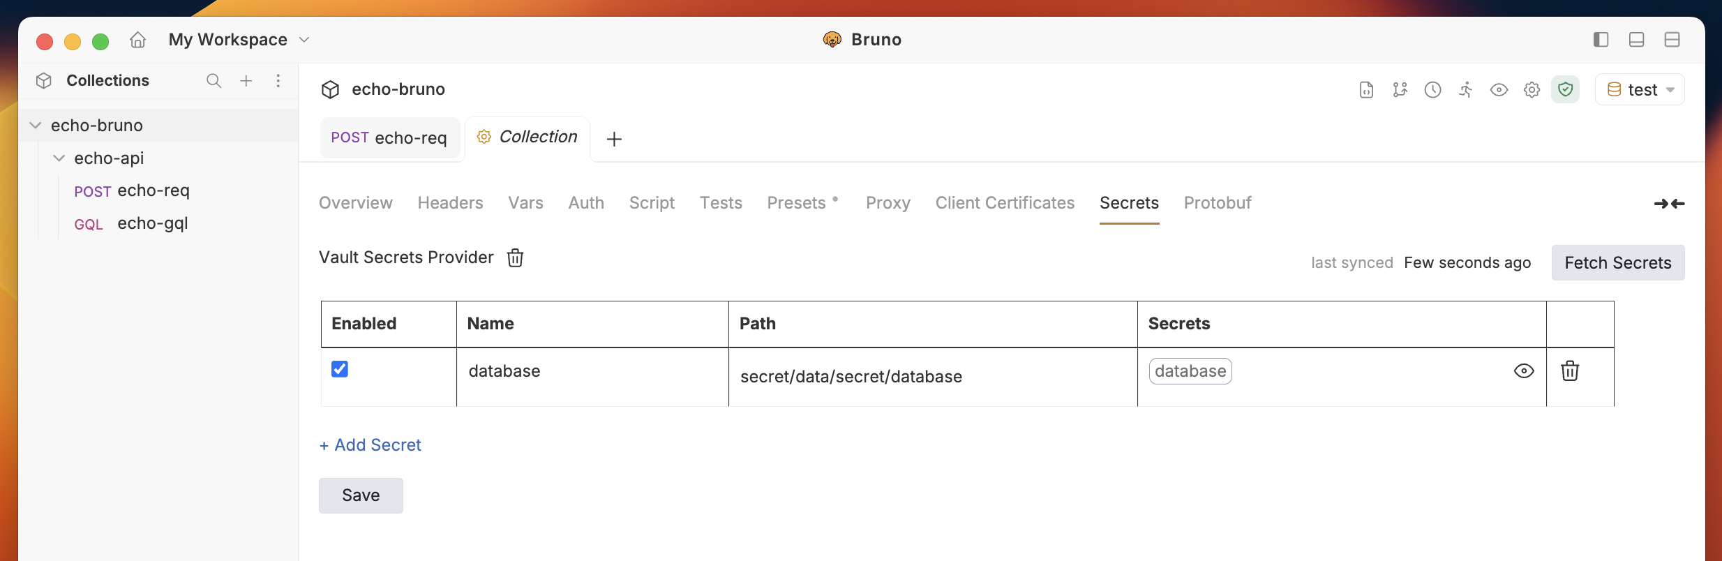Switch to the horizontal split layout icon
The image size is (1722, 561).
(1672, 40)
